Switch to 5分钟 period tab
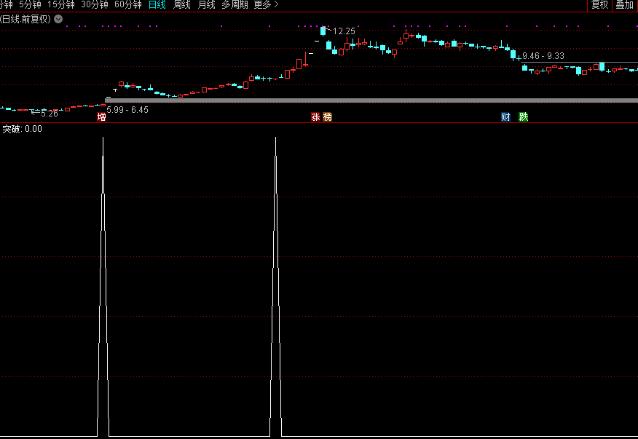Screen dimensions: 638x439 pyautogui.click(x=30, y=5)
